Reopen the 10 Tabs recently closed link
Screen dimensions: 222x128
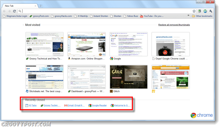[x=31, y=105]
